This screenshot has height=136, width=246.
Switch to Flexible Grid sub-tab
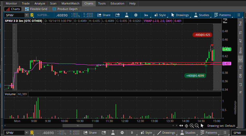pos(36,9)
